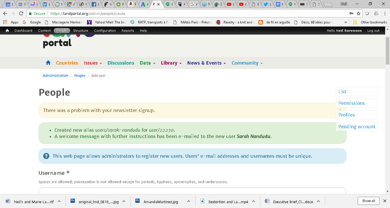The height and width of the screenshot is (208, 390).
Task: Bookmark this page with the star icon
Action: pos(358,13)
